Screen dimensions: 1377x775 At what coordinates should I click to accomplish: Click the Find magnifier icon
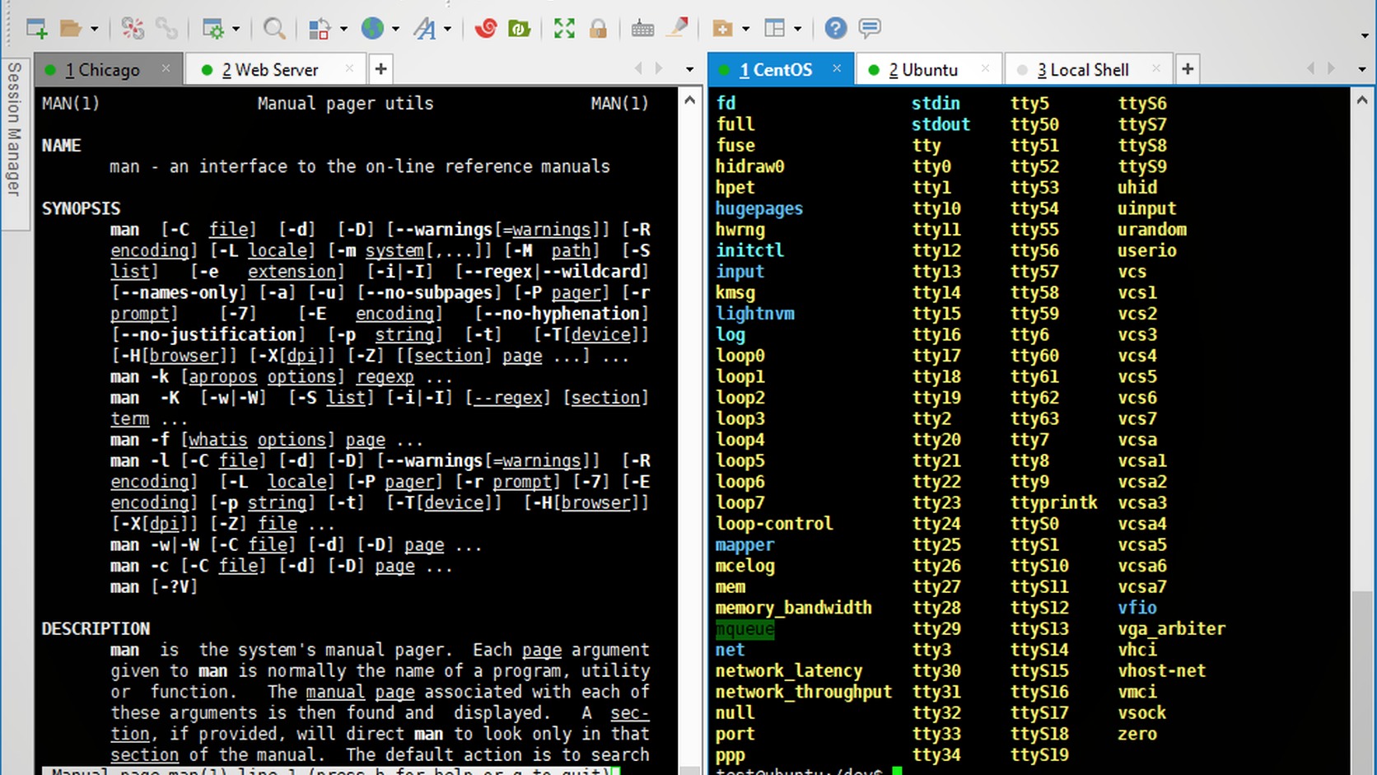click(x=274, y=29)
